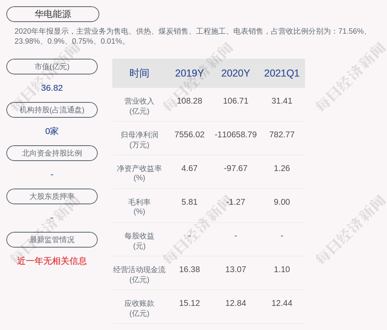Click the 毛利率(%) row label
The width and height of the screenshot is (387, 330).
point(139,207)
